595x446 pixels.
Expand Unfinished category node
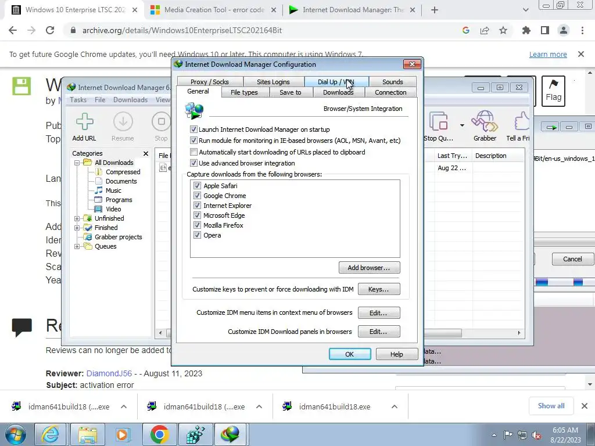(x=77, y=218)
